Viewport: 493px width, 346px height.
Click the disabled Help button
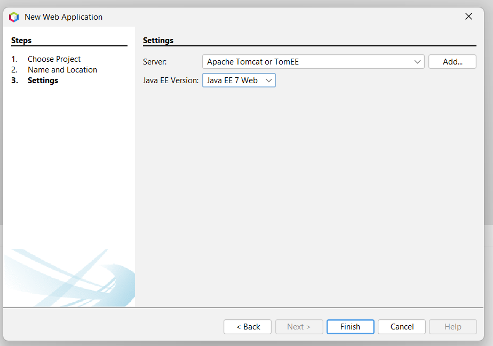tap(453, 327)
